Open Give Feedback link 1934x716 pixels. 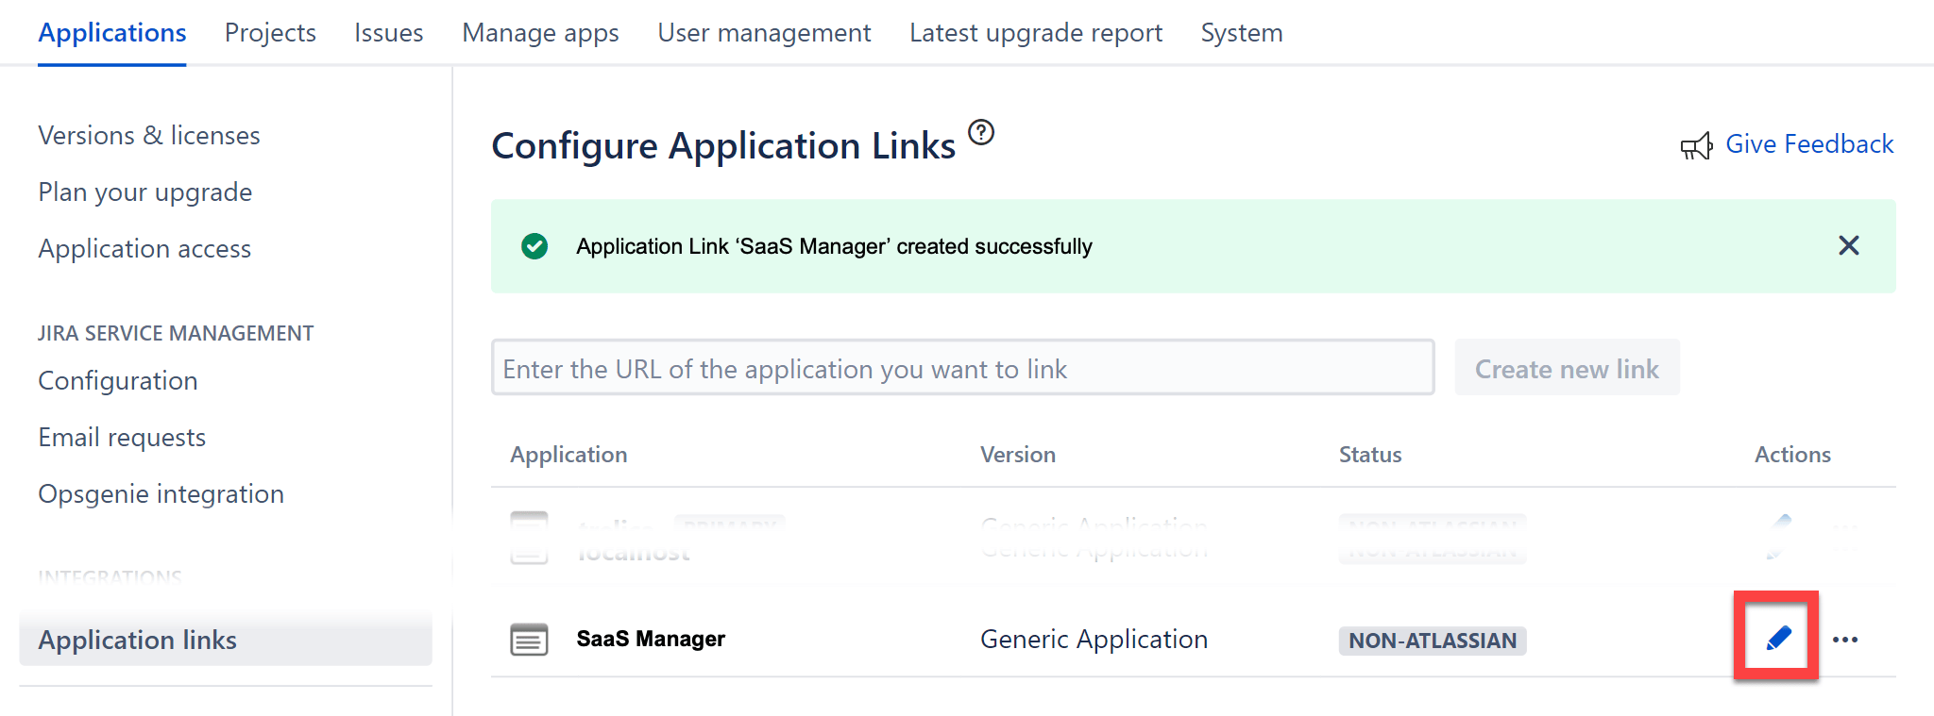(x=1809, y=144)
